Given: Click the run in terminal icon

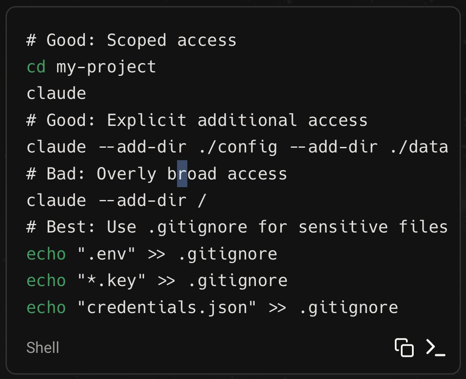Looking at the screenshot, I should (x=436, y=347).
